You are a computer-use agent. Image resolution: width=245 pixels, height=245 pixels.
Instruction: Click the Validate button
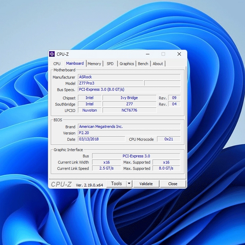click(146, 184)
